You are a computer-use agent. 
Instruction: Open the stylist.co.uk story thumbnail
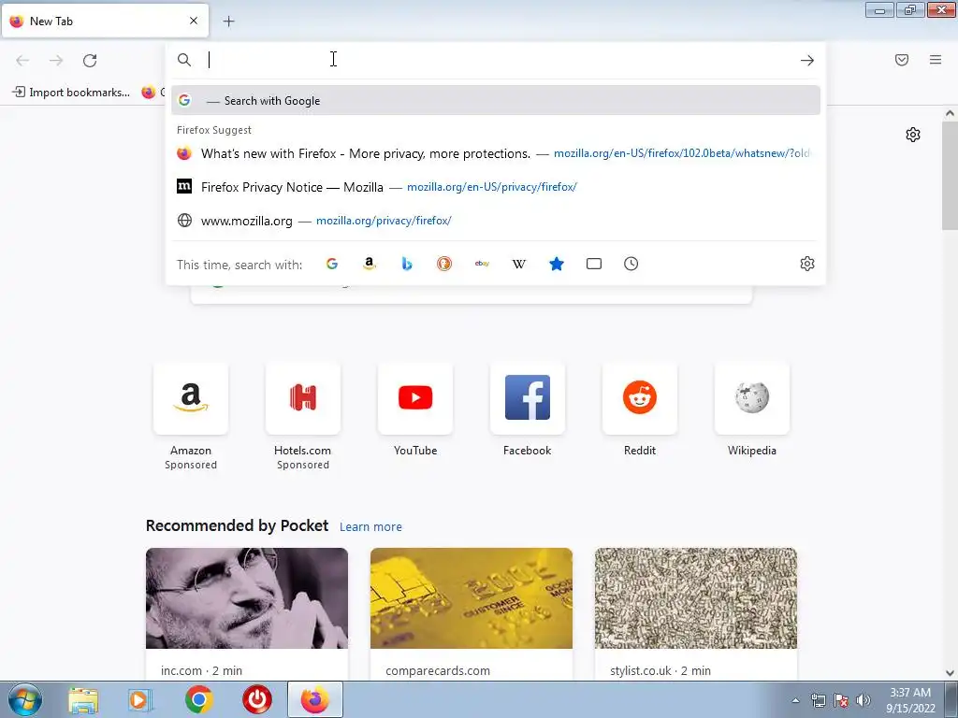696,598
